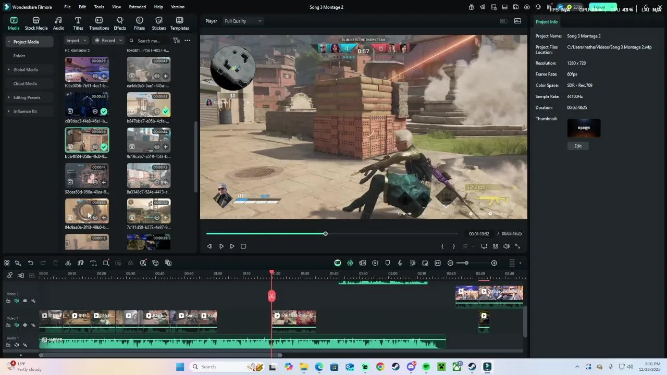Click the player progress slider handle
Screen dimensions: 667x375
(x=325, y=234)
